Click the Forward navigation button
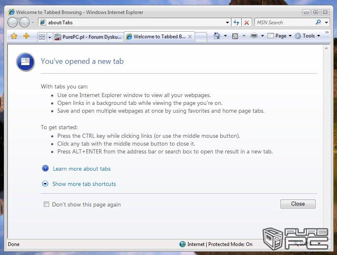Image resolution: width=337 pixels, height=255 pixels. (24, 22)
